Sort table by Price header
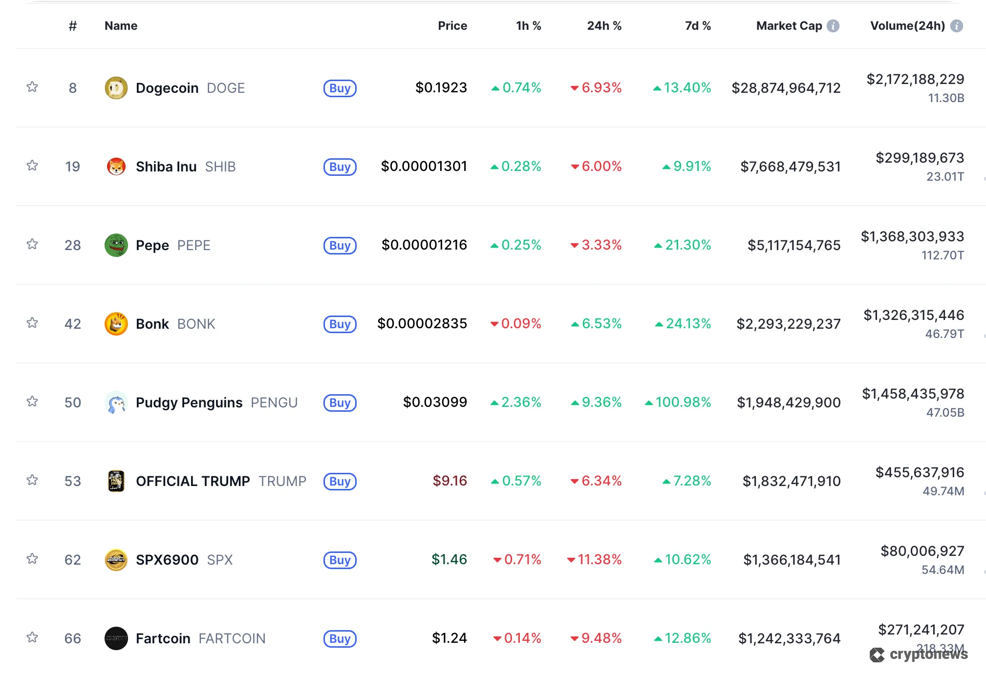The width and height of the screenshot is (986, 677). (452, 26)
